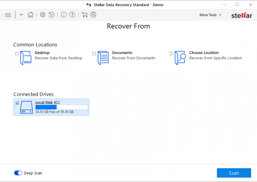Open the account profile icon

(93, 15)
